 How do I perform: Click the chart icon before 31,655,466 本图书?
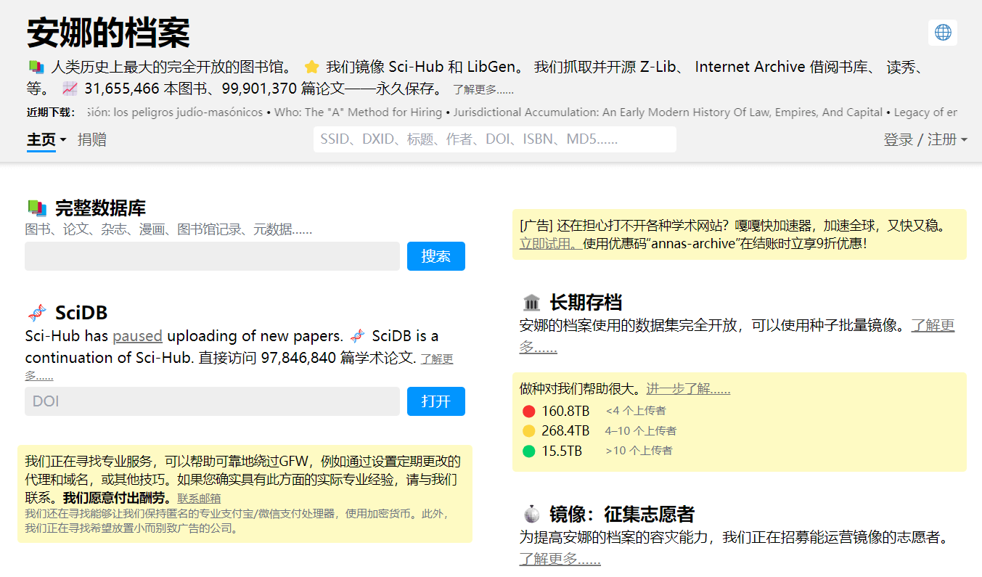(x=70, y=89)
